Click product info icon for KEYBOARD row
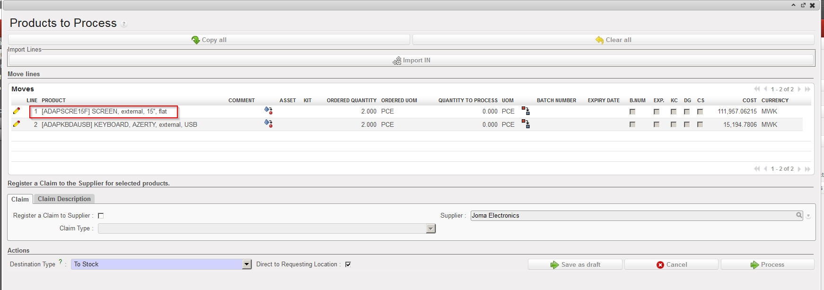Screen dimensions: 824x290 pyautogui.click(x=268, y=123)
